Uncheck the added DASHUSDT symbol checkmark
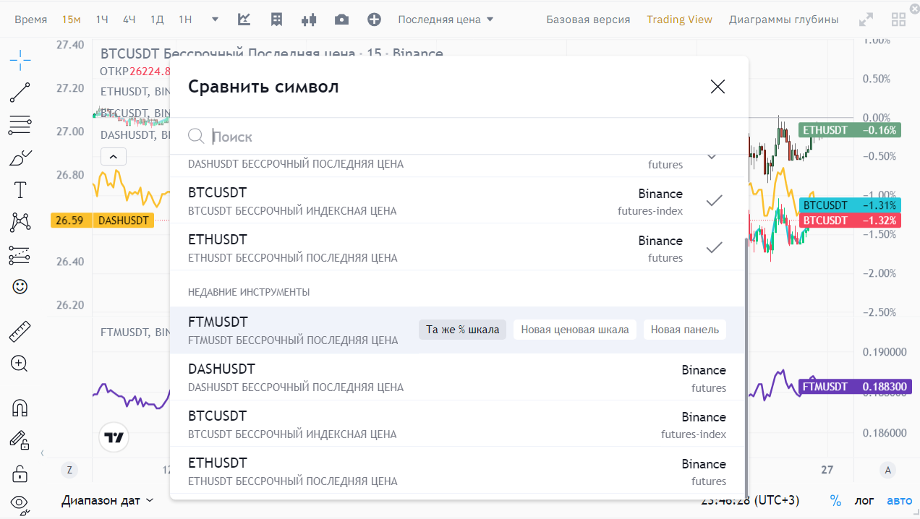 [x=712, y=156]
